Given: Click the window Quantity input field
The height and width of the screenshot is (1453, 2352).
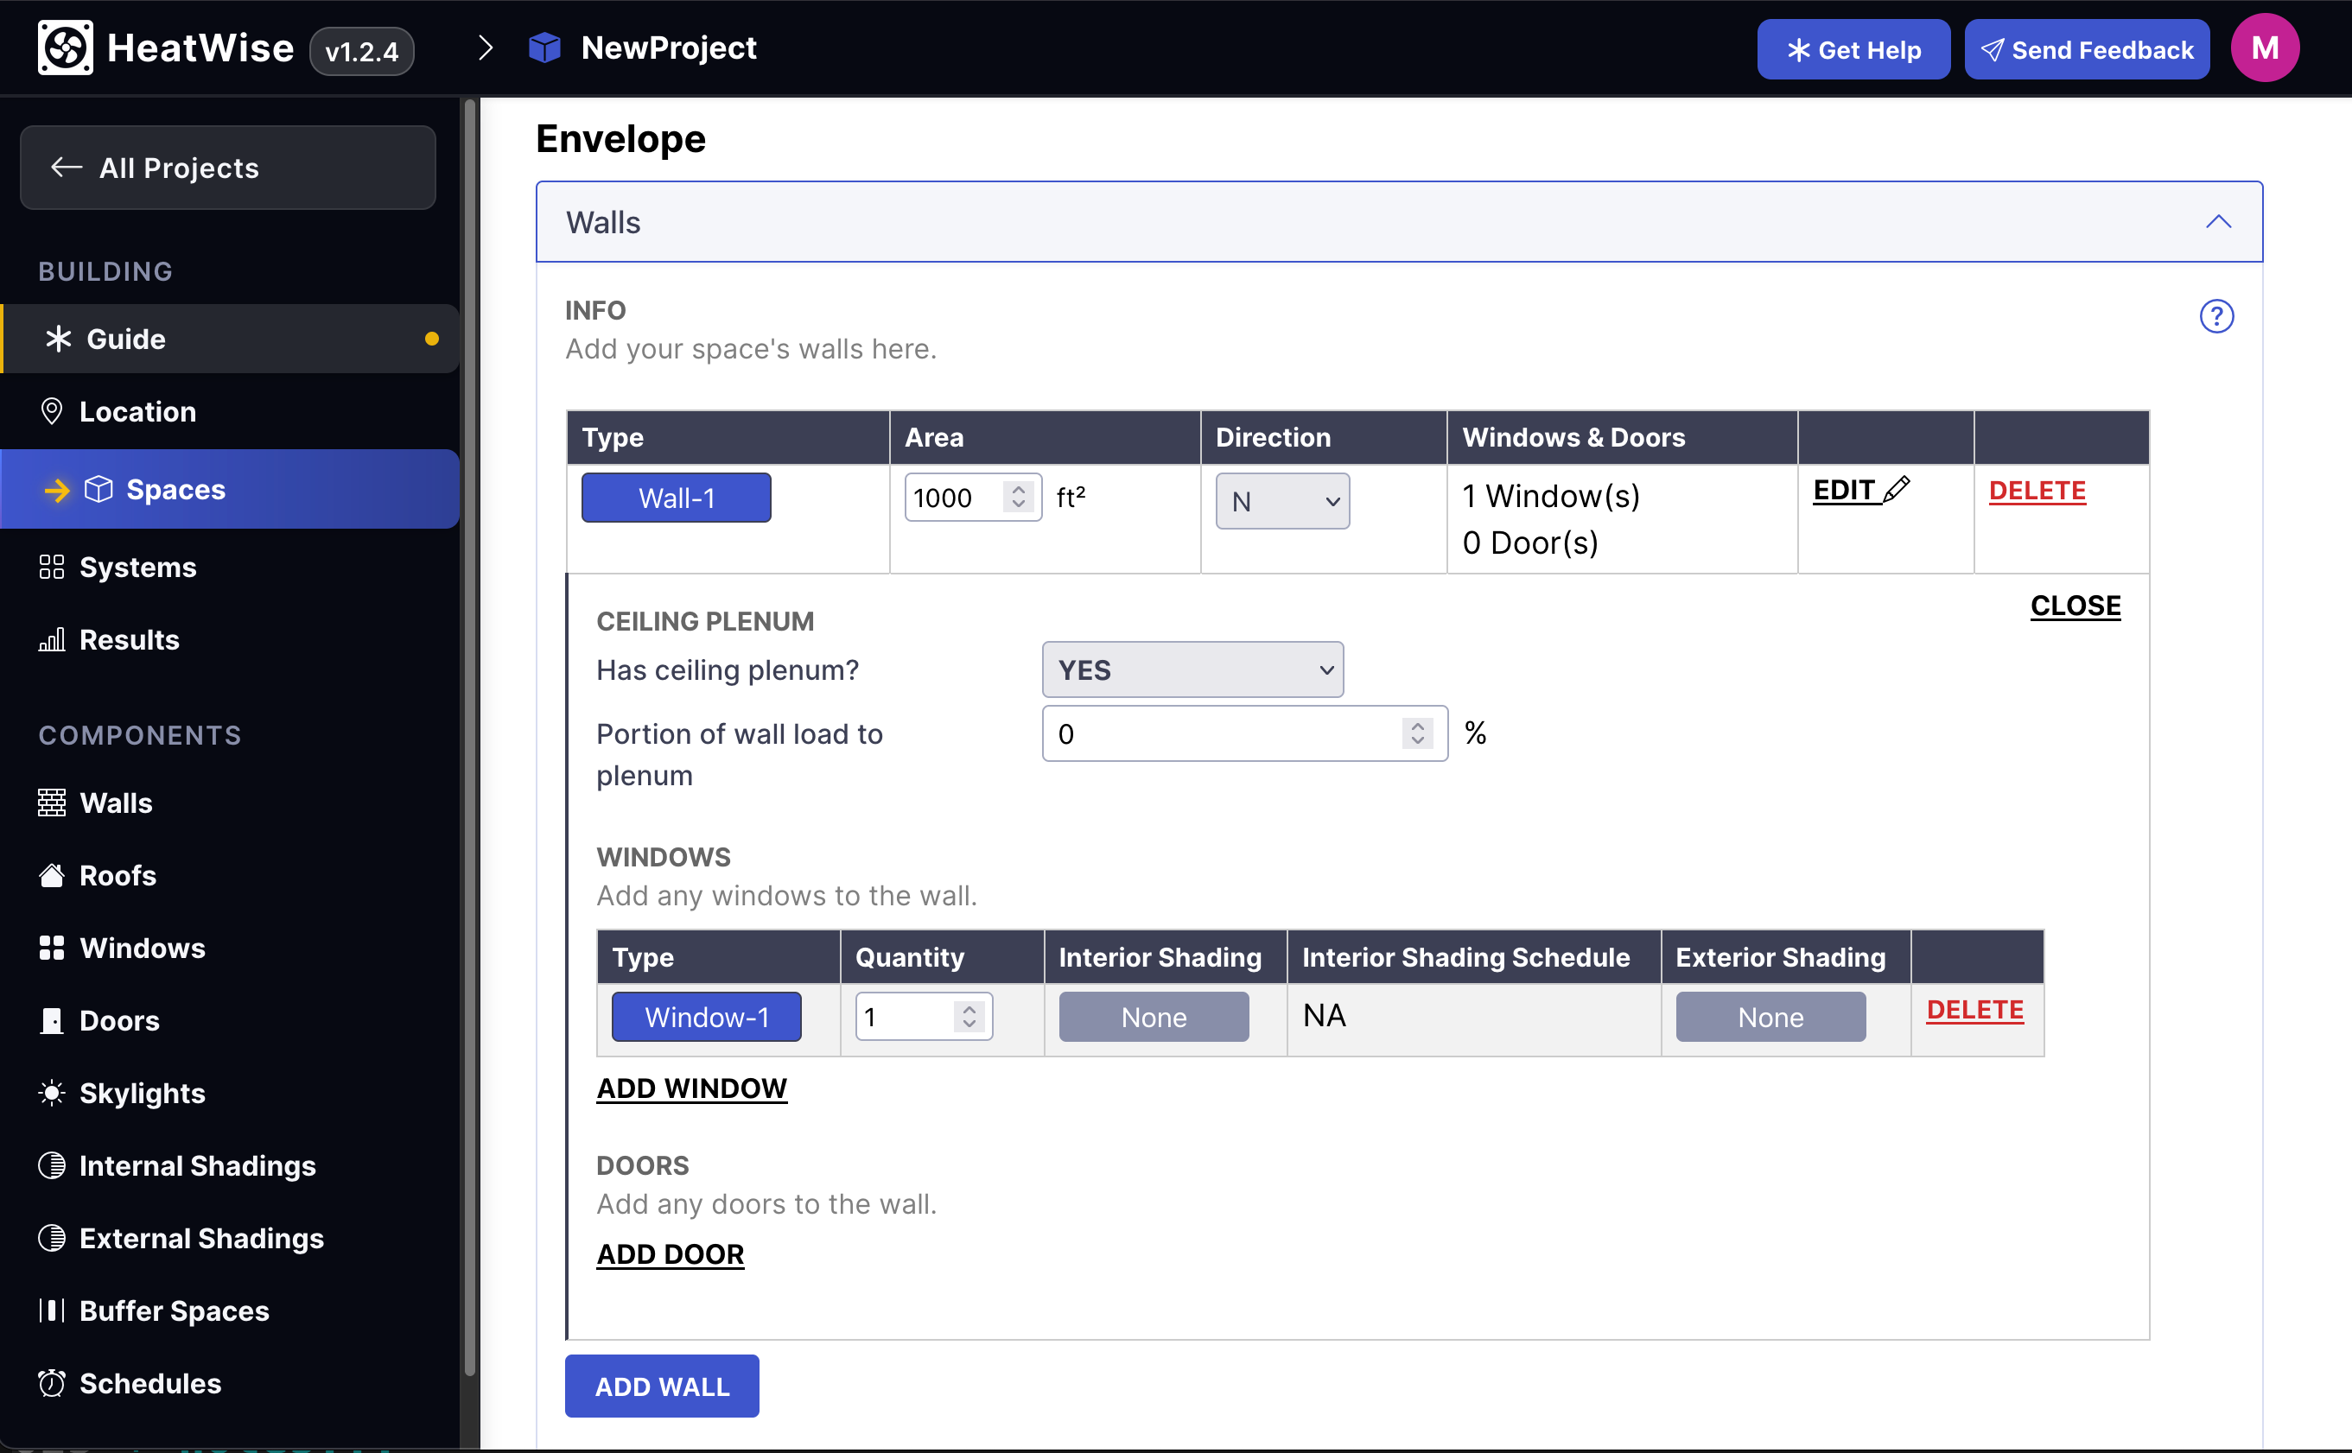Looking at the screenshot, I should (x=924, y=1017).
